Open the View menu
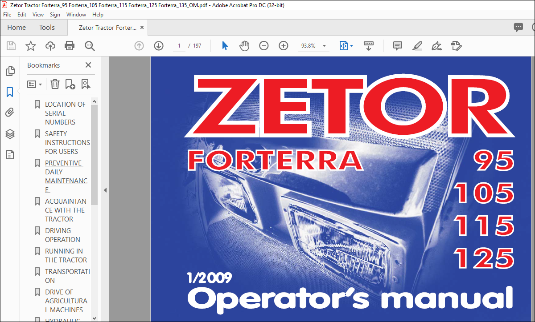The height and width of the screenshot is (322, 535). click(x=38, y=15)
